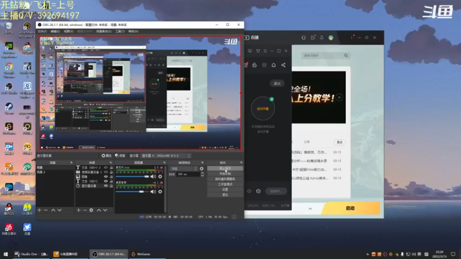Remove the selected scene with the minus icon
The image size is (461, 259).
coord(46,210)
